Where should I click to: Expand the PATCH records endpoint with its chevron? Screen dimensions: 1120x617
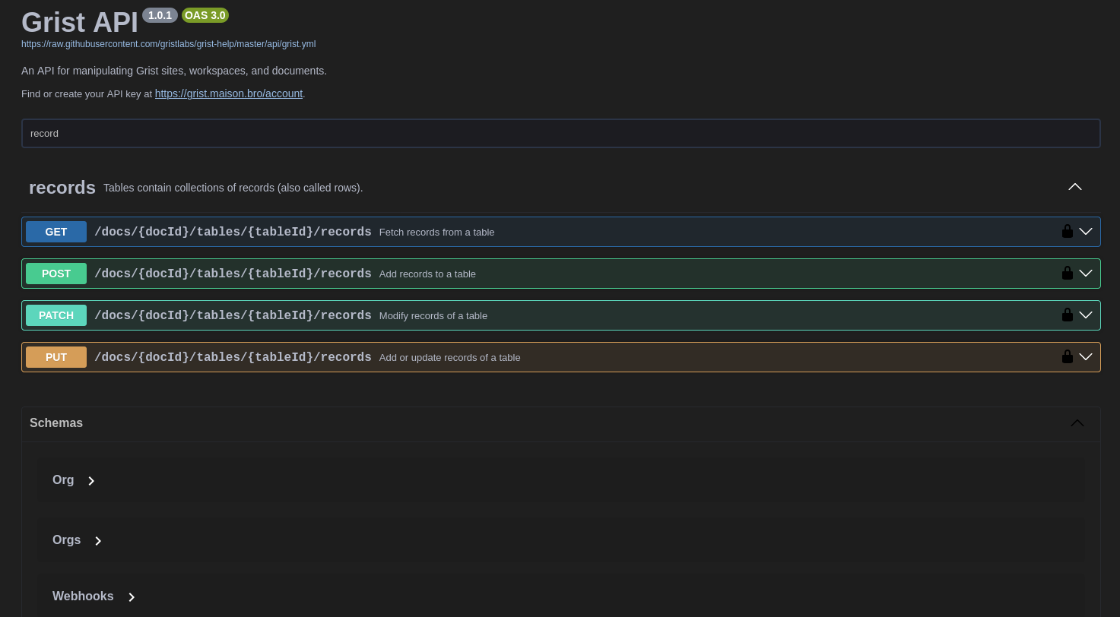pyautogui.click(x=1086, y=315)
